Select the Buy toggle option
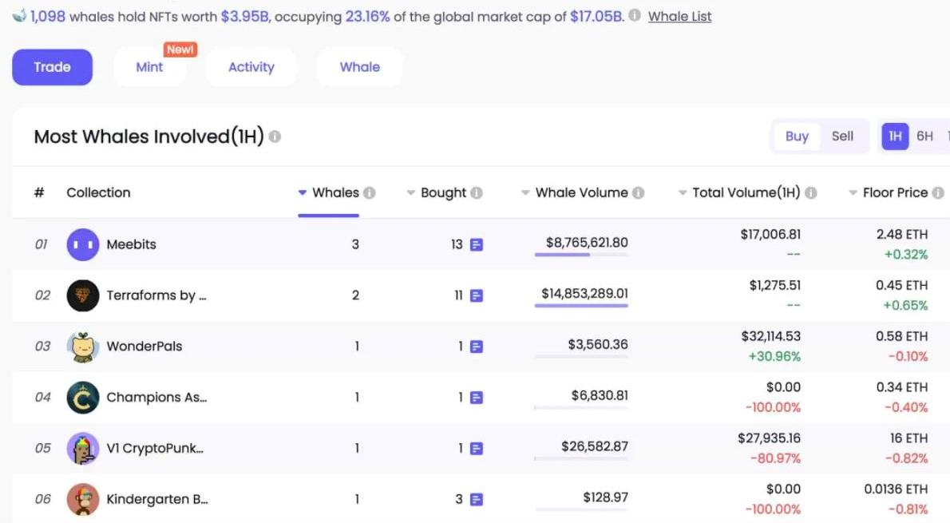950x523 pixels. (x=797, y=136)
